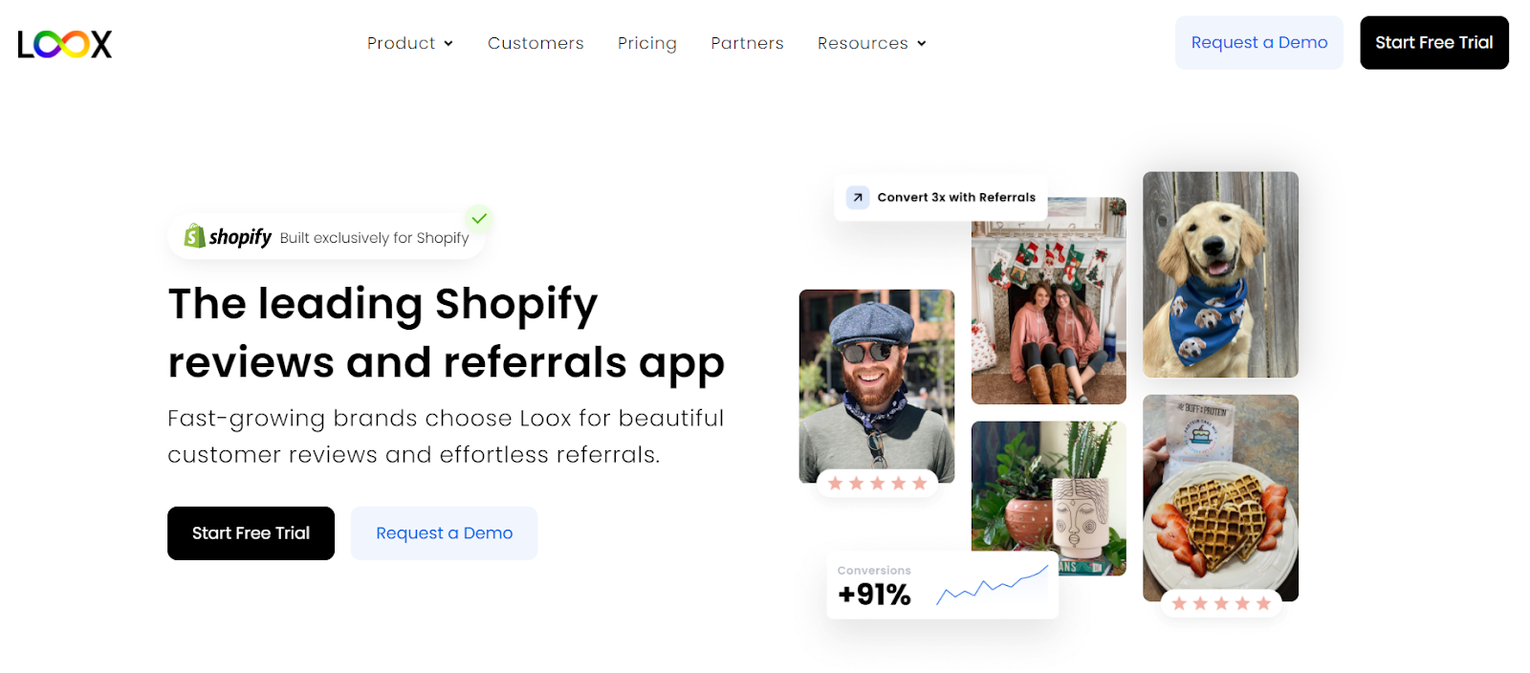Click the green checkmark badge icon
The width and height of the screenshot is (1530, 673).
[479, 219]
